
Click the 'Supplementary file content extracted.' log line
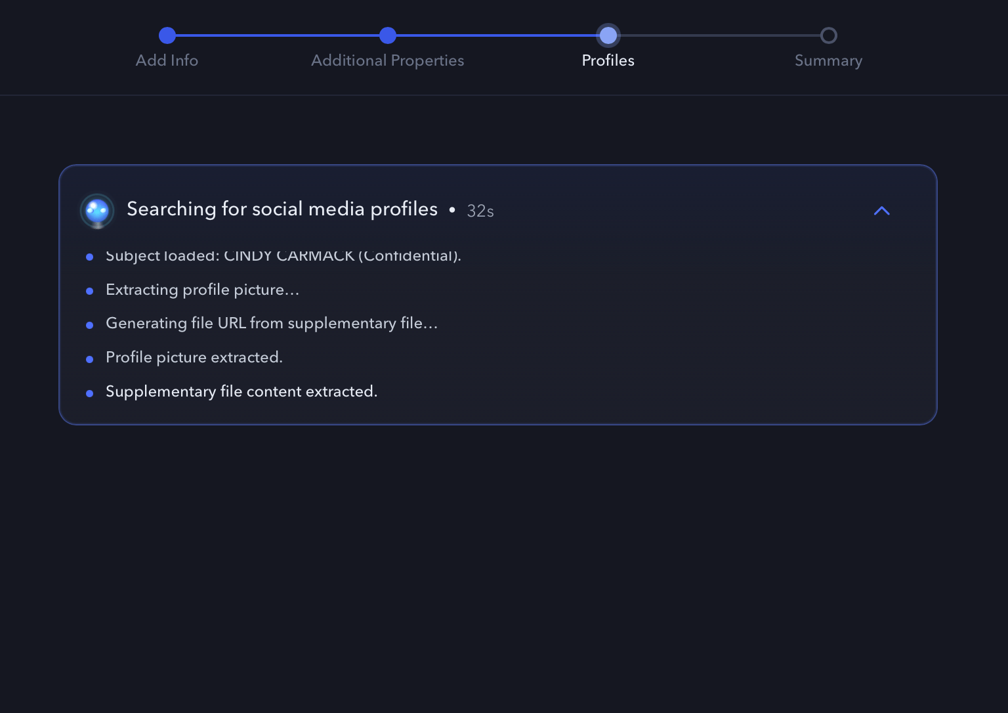pos(241,392)
